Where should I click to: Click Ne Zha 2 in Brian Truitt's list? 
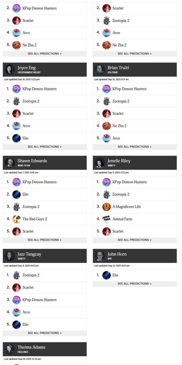pyautogui.click(x=119, y=126)
